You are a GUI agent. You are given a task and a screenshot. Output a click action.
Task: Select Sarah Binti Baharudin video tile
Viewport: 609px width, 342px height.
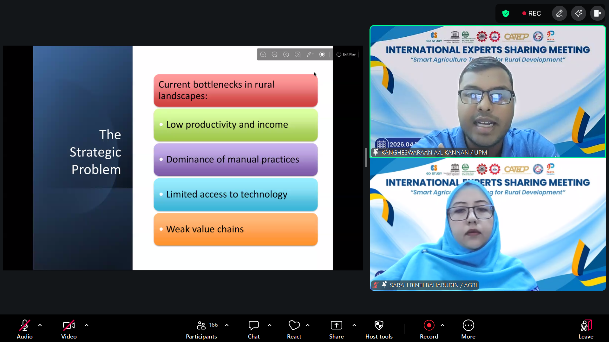[488, 225]
